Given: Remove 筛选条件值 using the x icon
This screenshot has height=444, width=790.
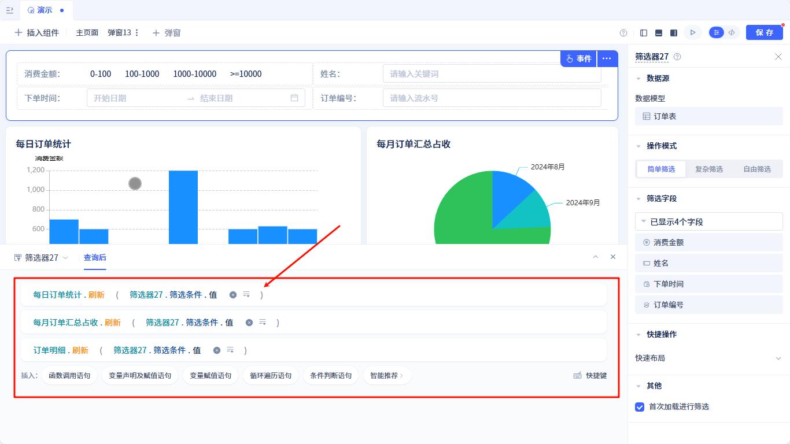Looking at the screenshot, I should pyautogui.click(x=233, y=294).
